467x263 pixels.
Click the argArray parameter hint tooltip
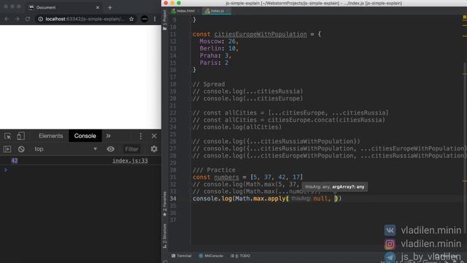tap(334, 187)
